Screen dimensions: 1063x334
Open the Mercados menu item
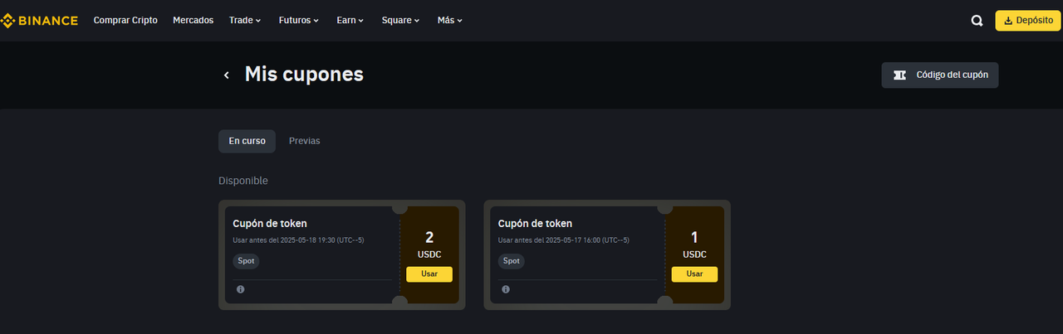tap(193, 20)
